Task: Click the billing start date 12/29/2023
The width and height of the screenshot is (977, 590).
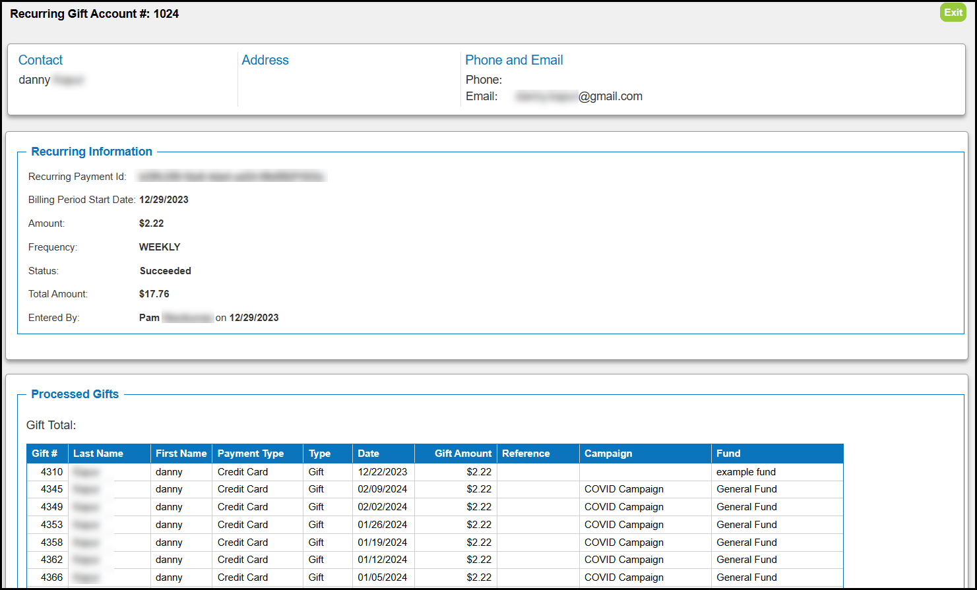Action: pos(164,200)
